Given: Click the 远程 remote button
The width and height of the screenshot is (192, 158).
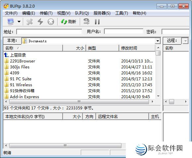Looking at the screenshot, I should pyautogui.click(x=172, y=41).
